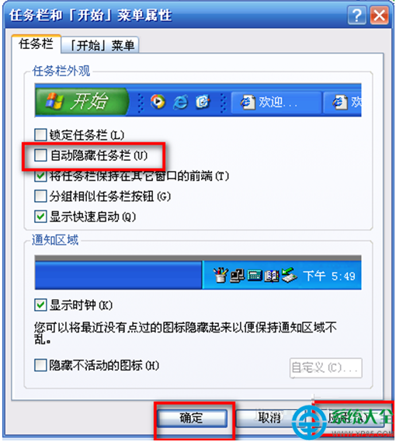Uncheck 将任务栏保持在其它窗口的前端
396x442 pixels.
click(40, 176)
